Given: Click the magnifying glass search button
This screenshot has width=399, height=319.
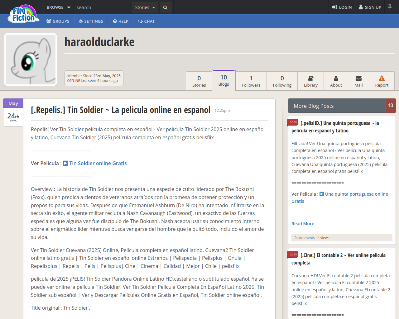Looking at the screenshot, I should 166,7.
